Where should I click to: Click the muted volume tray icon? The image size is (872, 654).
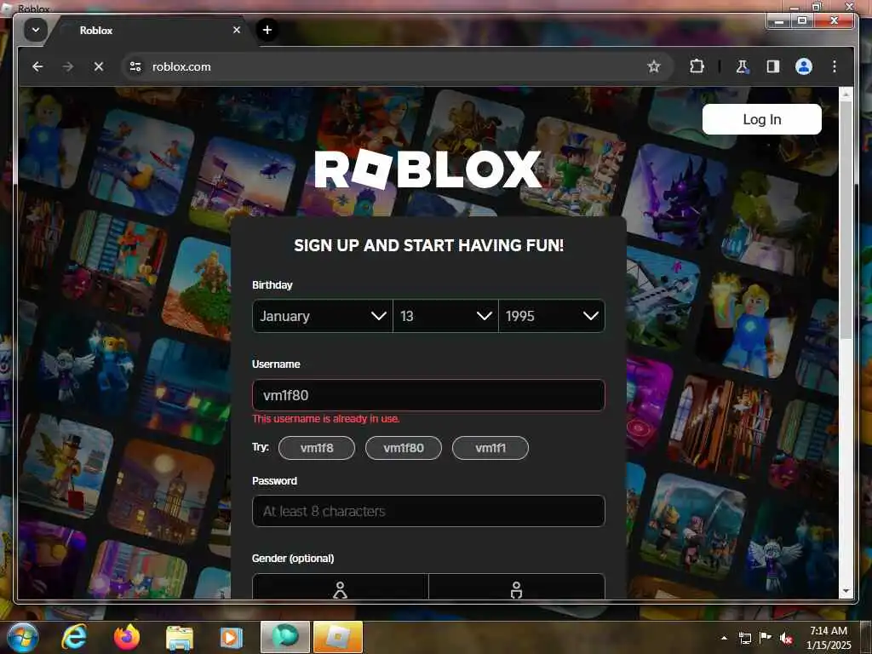tap(786, 639)
